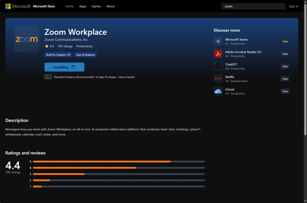Open the Netflix app icon
Viewport: 307px width, 203px height.
pos(218,78)
